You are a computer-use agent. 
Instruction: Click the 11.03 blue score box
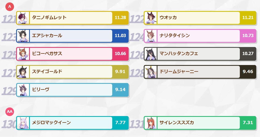[x=120, y=36]
